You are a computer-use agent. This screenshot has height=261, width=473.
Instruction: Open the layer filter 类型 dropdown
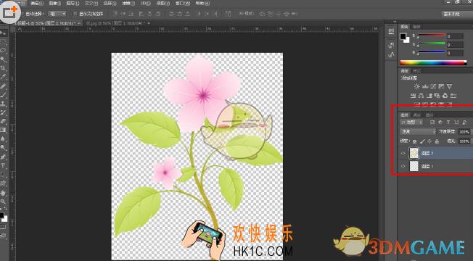411,123
